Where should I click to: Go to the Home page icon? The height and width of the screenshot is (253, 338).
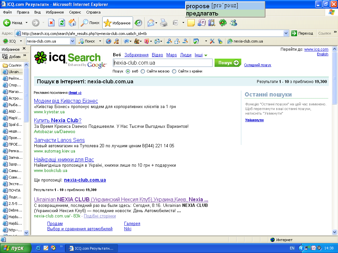coord(72,23)
